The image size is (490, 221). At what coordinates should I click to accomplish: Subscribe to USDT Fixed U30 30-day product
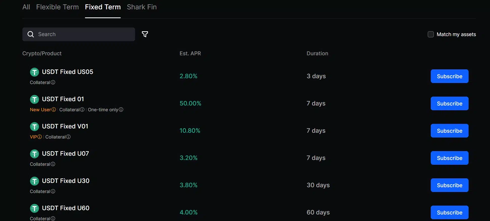click(449, 185)
